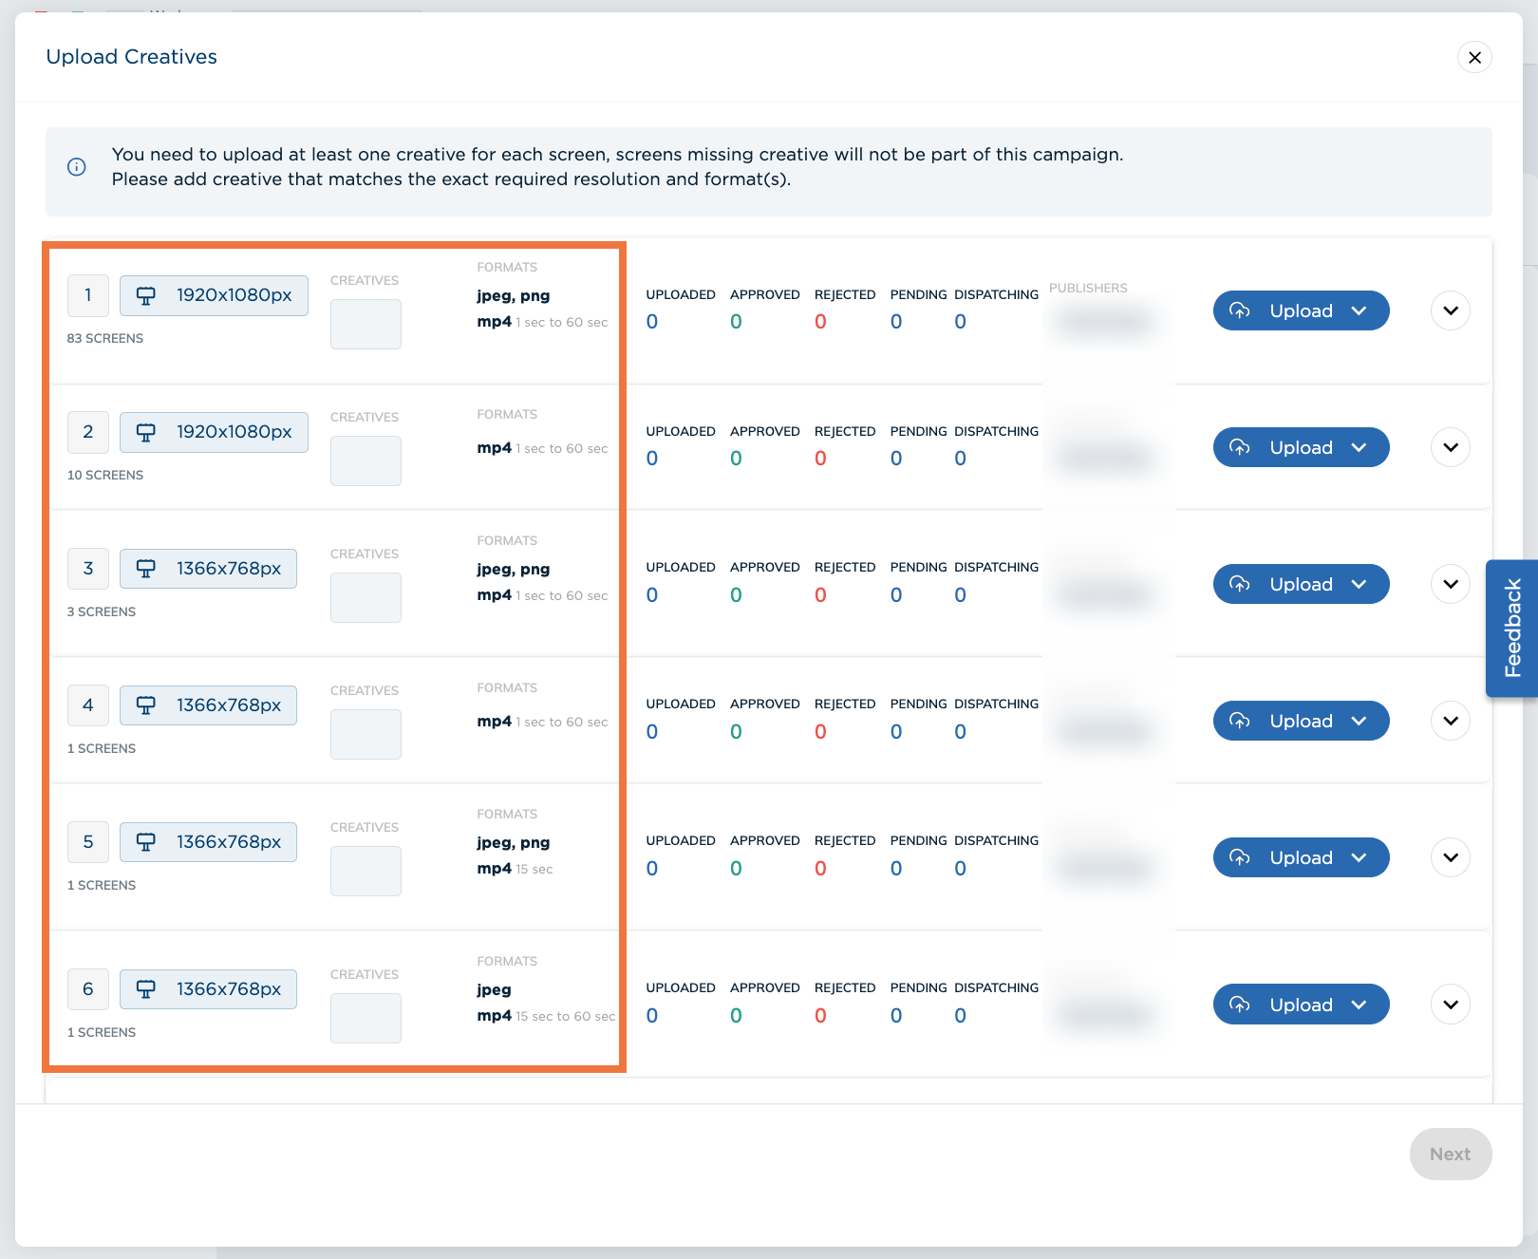Click the screen icon in row 3 resolution badge
The image size is (1538, 1259).
point(145,569)
